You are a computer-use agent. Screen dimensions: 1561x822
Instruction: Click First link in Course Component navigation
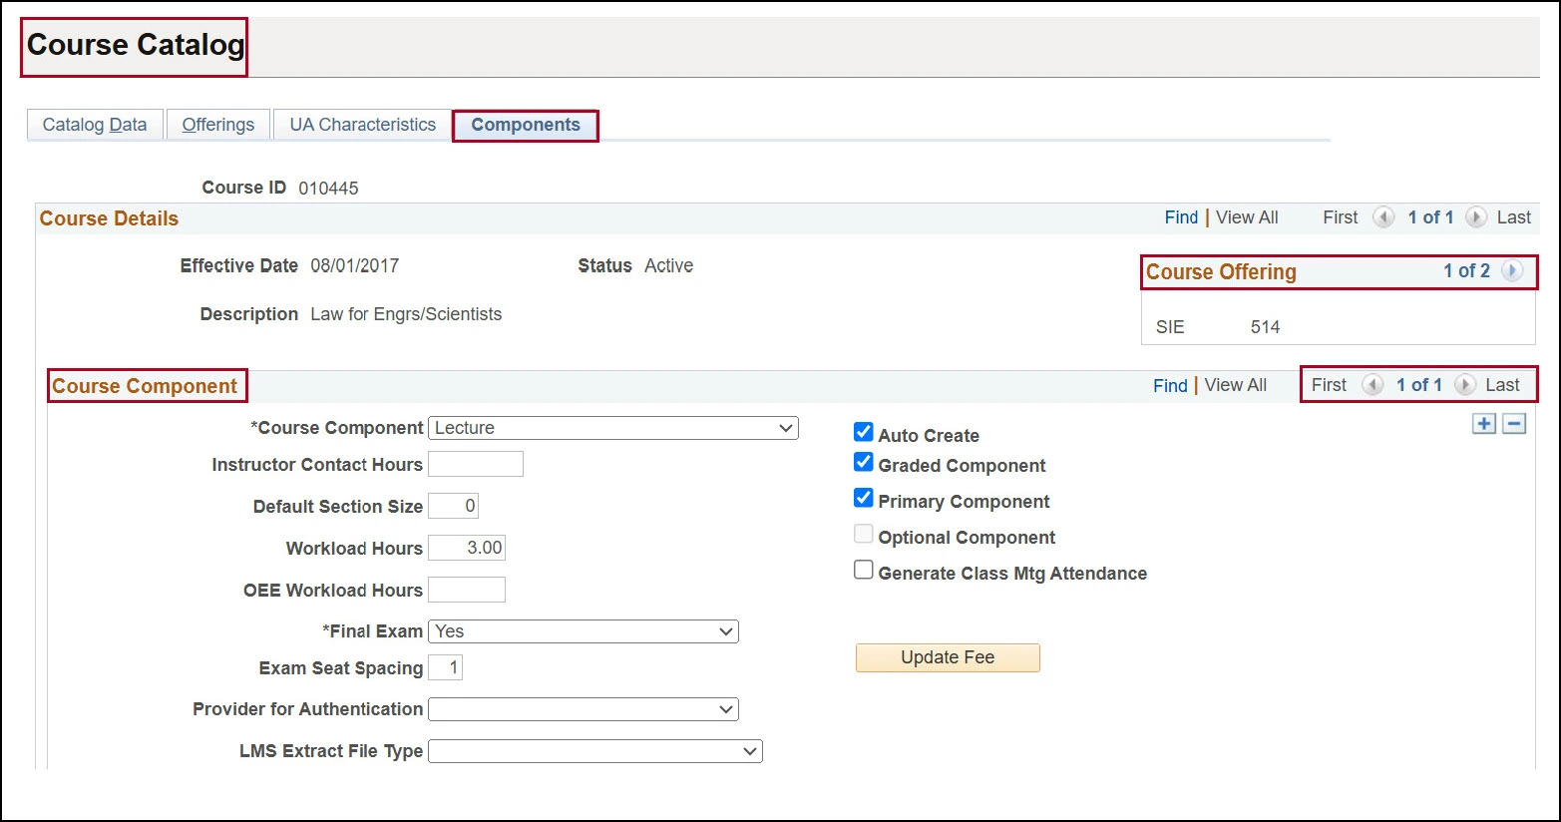[x=1329, y=385]
